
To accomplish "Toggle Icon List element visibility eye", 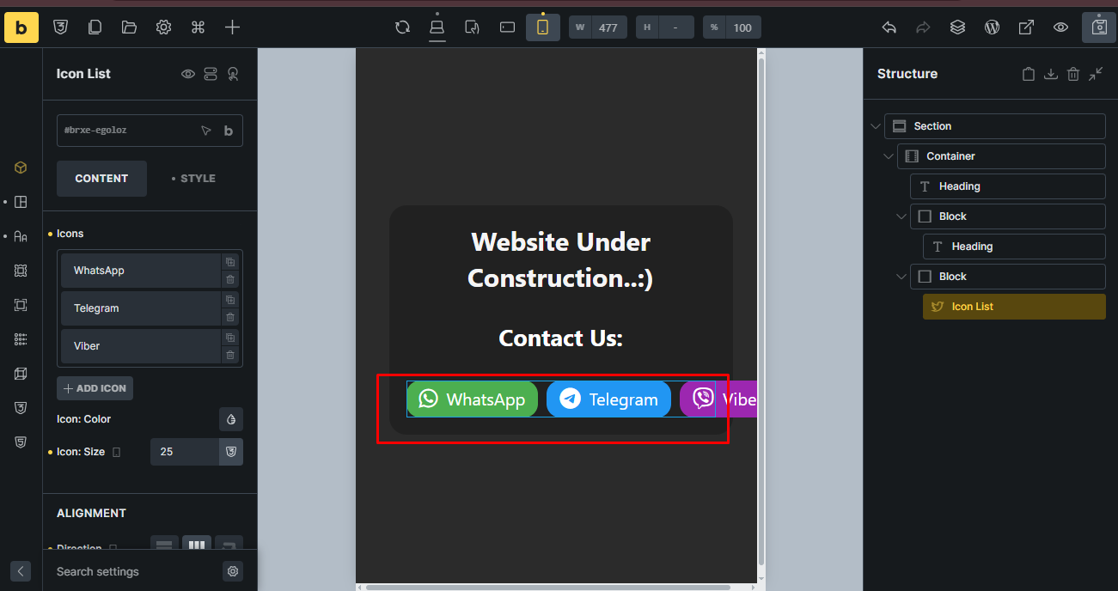I will [188, 74].
